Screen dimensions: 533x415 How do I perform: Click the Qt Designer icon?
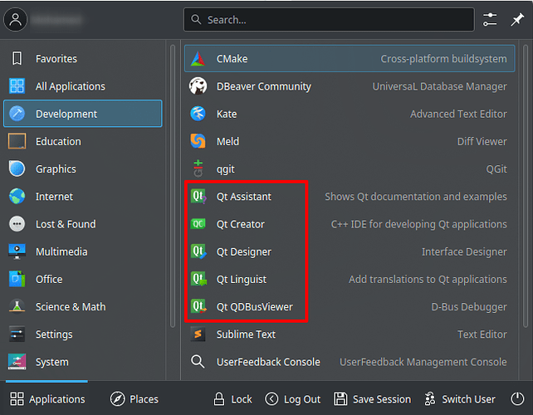tap(198, 251)
